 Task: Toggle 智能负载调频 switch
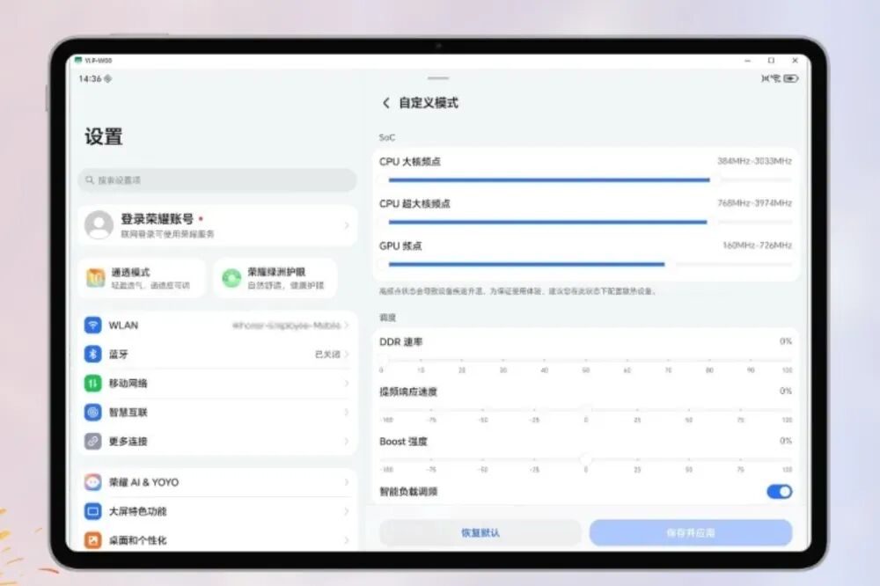click(x=780, y=492)
